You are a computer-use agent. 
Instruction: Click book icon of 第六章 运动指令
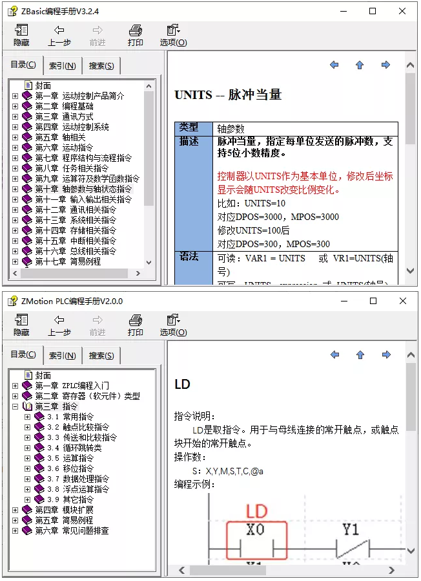tap(27, 148)
